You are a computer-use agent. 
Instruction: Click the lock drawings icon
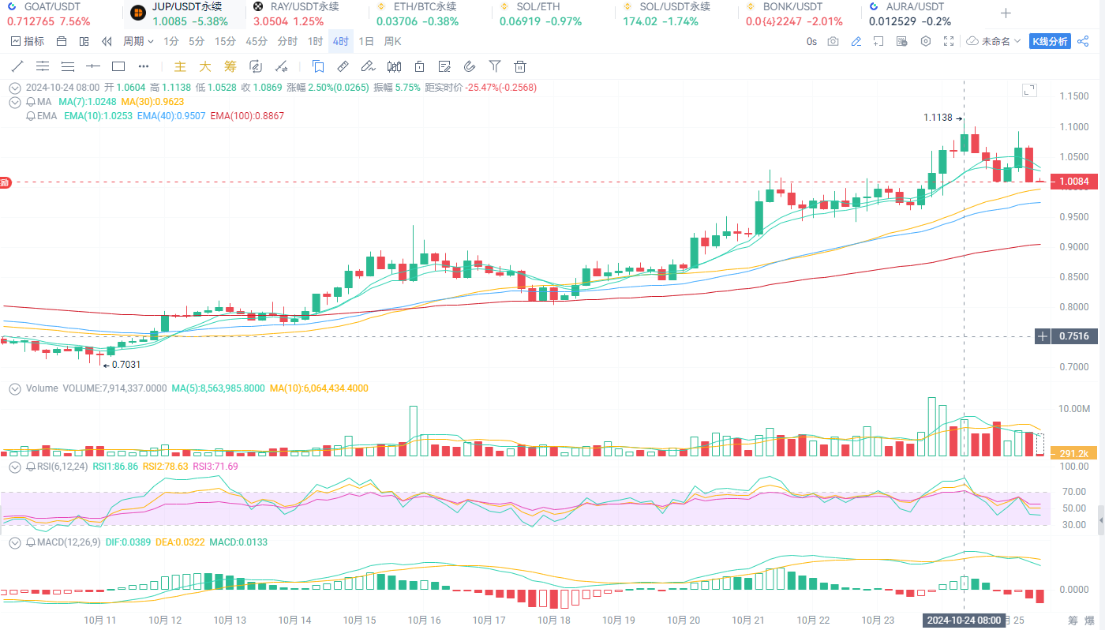(419, 66)
